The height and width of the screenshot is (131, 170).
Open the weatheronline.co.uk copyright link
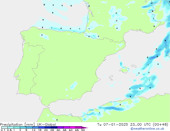[x=147, y=129]
